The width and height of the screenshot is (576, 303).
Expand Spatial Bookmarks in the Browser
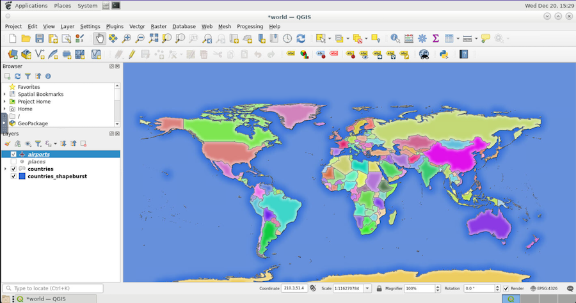4,94
